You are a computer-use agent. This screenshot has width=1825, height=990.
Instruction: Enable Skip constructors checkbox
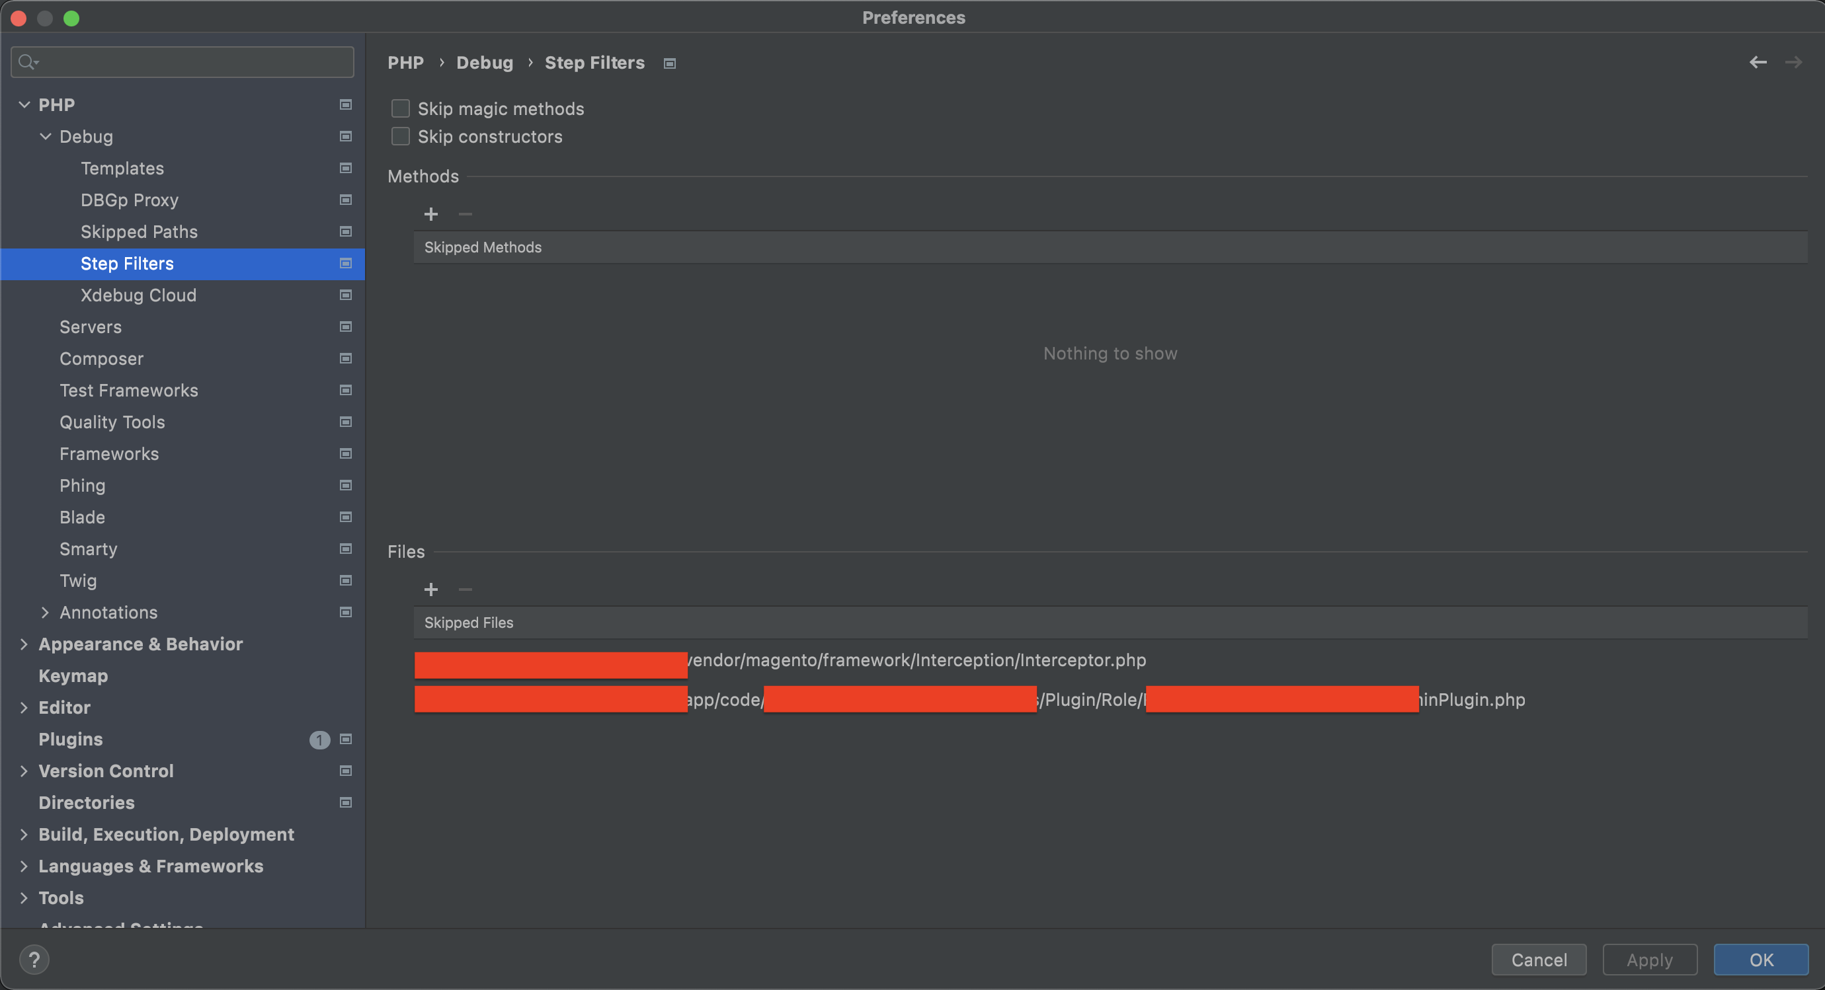click(401, 136)
